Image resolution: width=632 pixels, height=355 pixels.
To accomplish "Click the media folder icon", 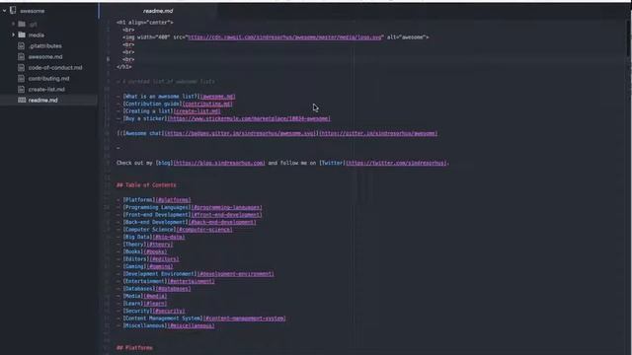I will pos(22,35).
